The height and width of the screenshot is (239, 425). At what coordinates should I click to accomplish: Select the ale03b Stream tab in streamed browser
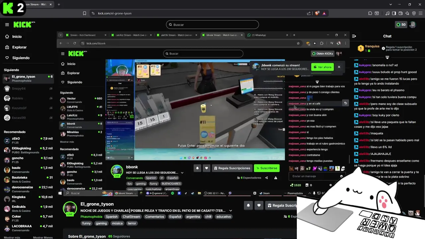[x=176, y=35]
